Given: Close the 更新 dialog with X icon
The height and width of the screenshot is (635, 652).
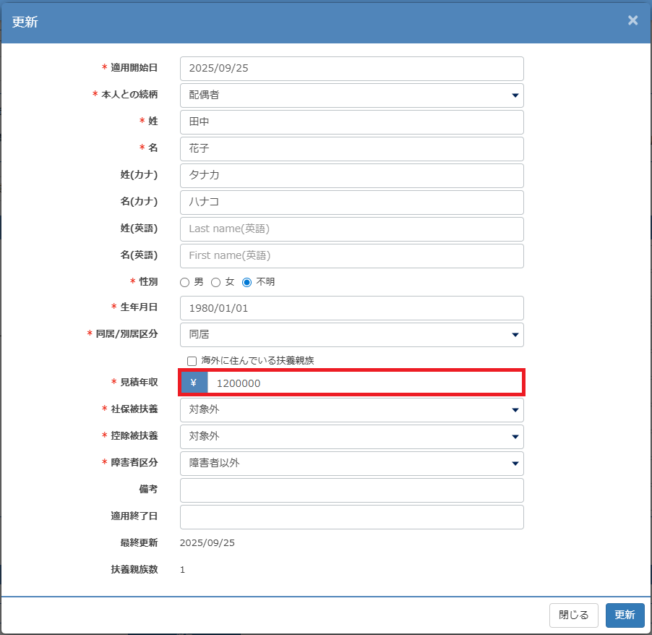Looking at the screenshot, I should pos(632,20).
